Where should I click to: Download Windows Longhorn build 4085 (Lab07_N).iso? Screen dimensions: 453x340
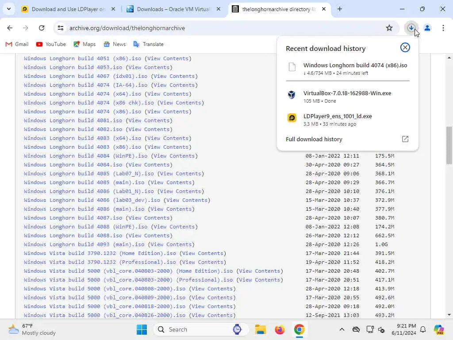point(89,174)
